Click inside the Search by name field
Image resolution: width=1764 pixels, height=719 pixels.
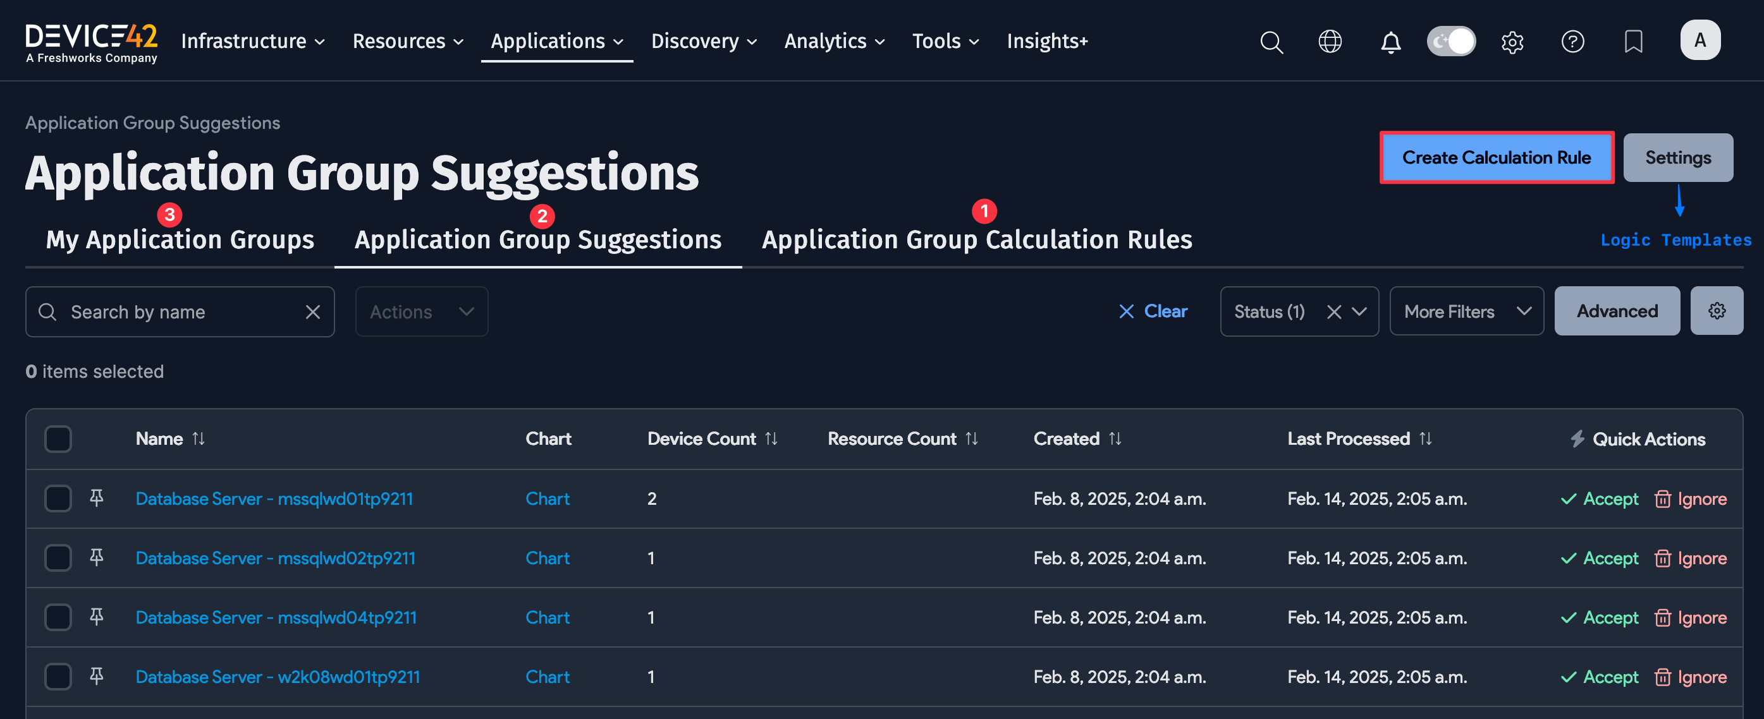157,311
